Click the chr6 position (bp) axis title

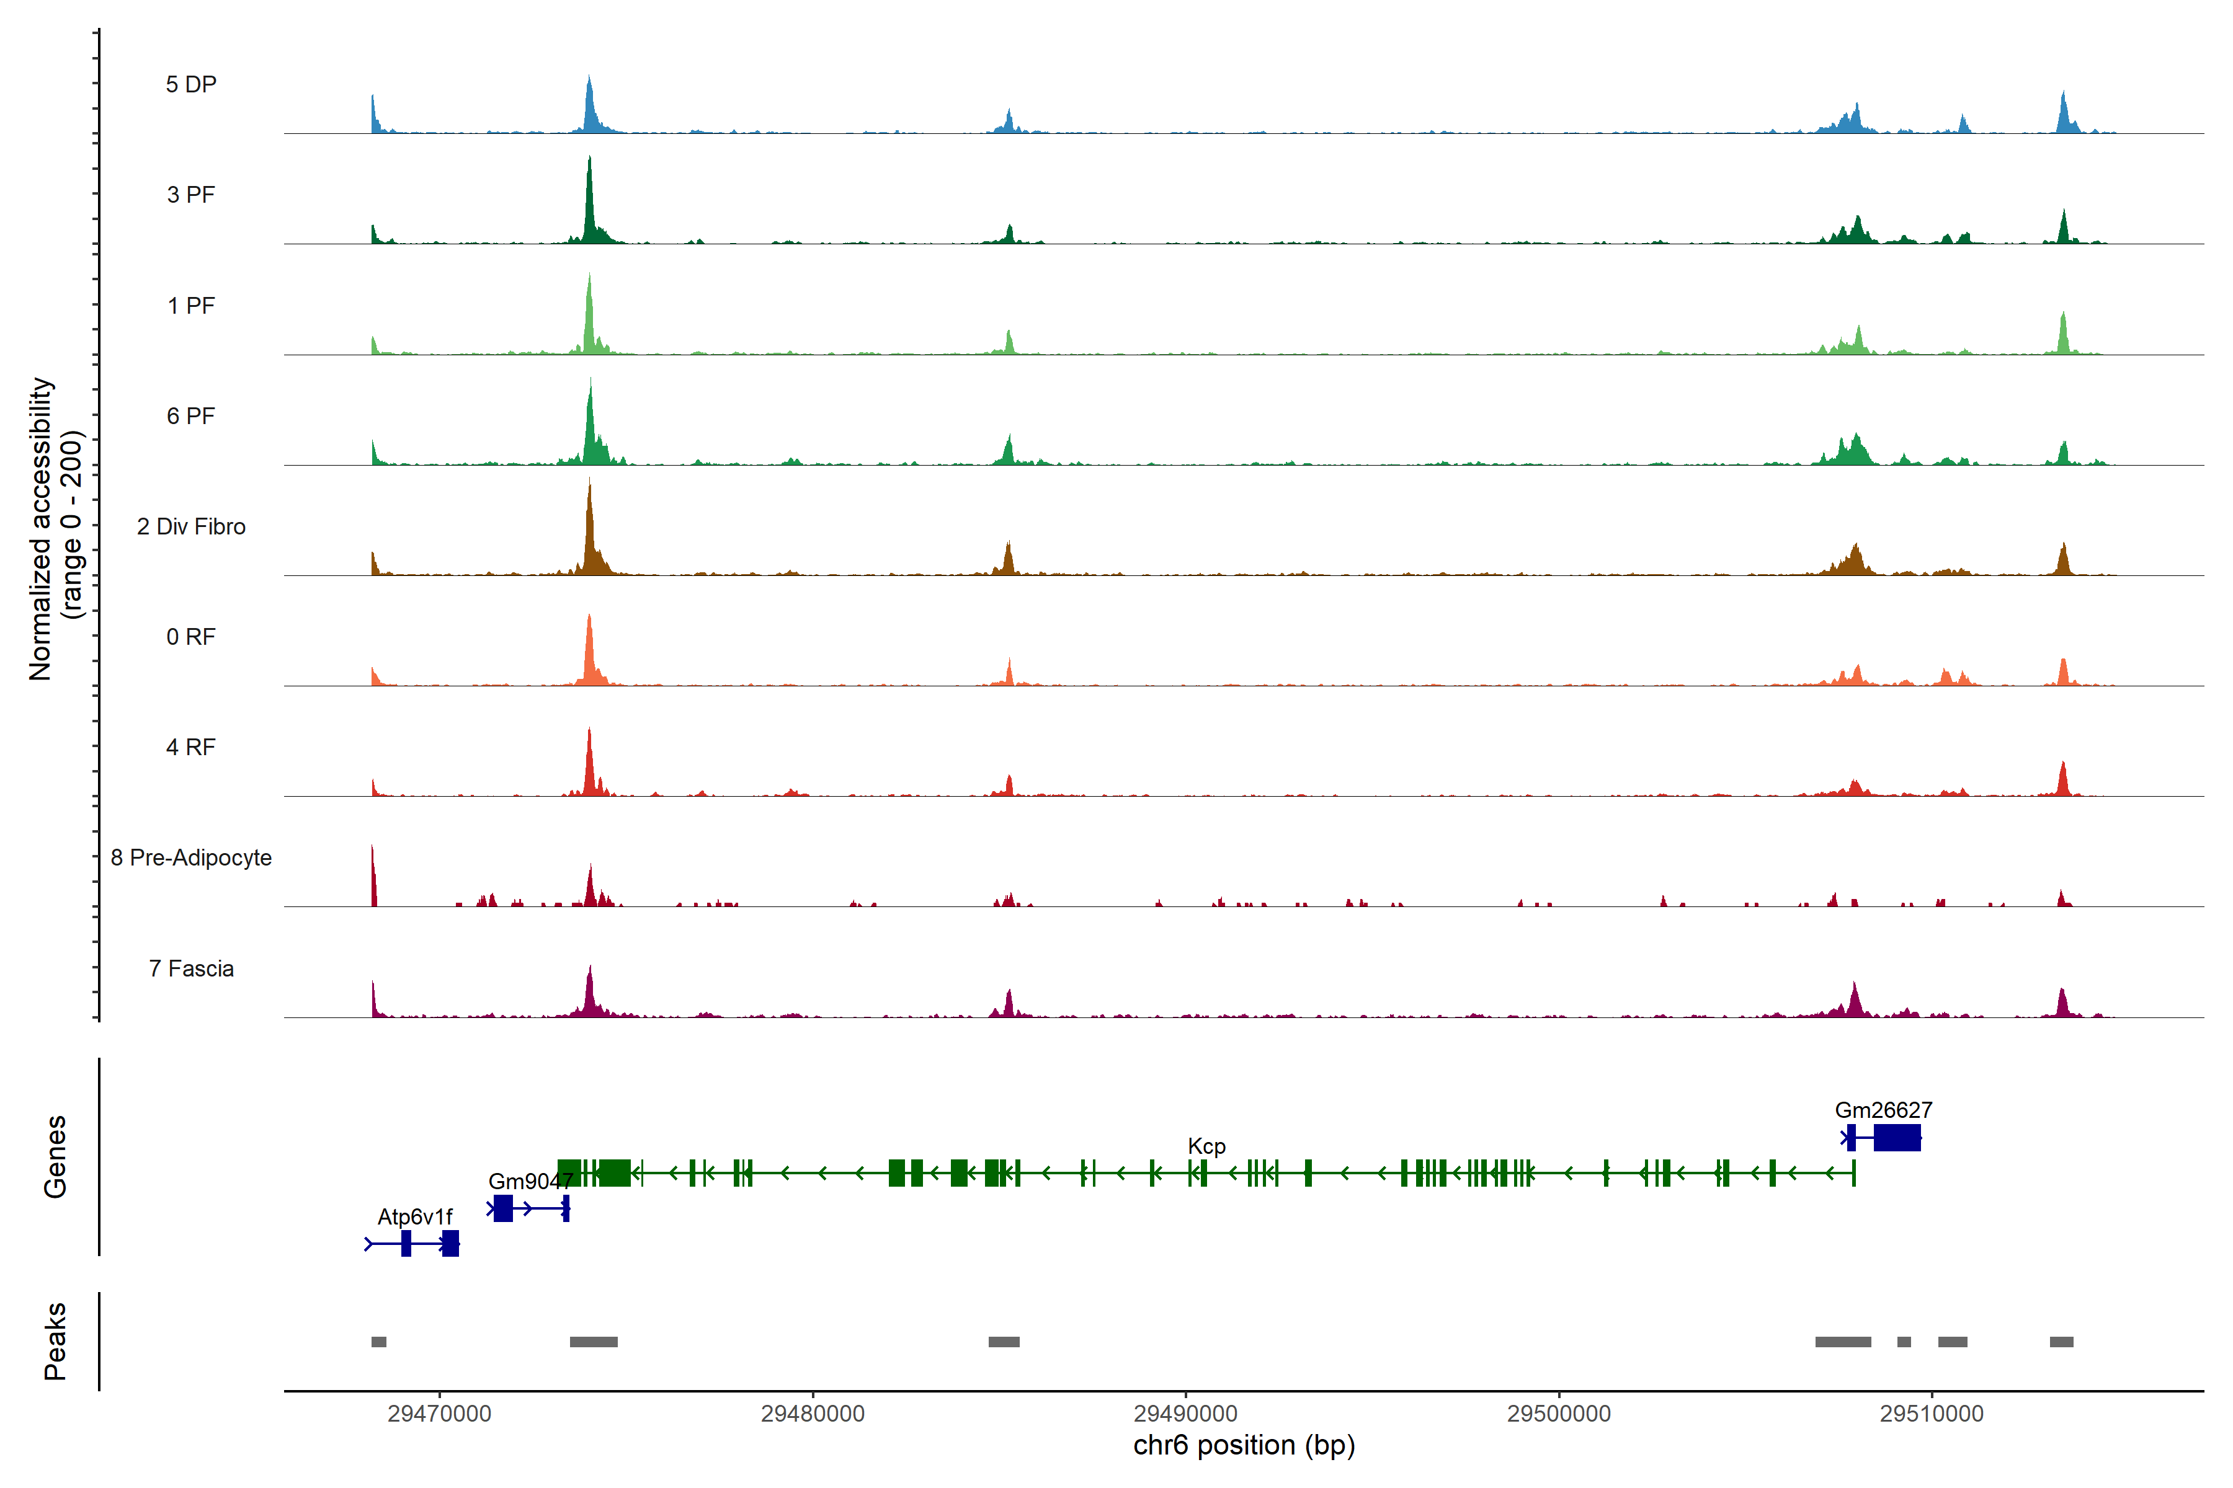(x=1244, y=1445)
